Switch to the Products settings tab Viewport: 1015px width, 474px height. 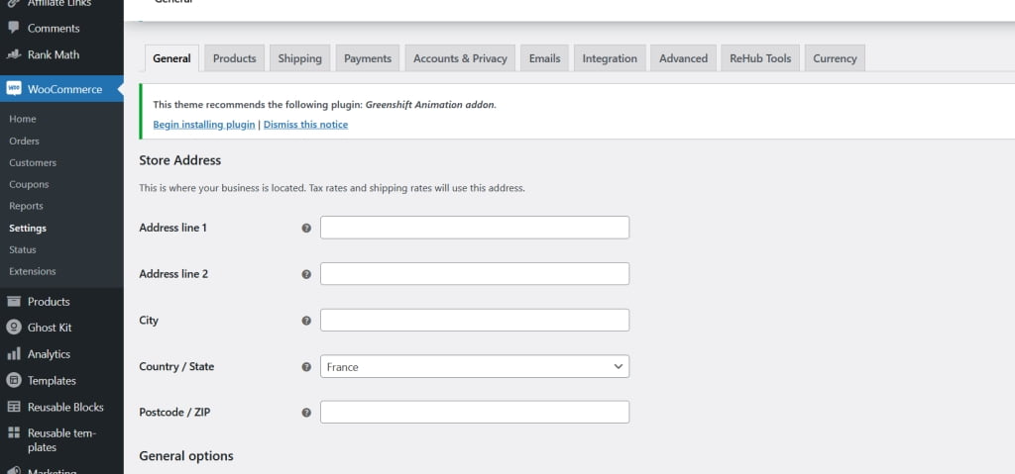point(234,58)
